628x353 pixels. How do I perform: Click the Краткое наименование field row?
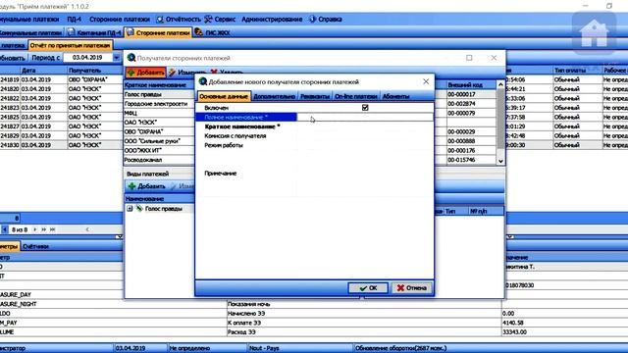pyautogui.click(x=314, y=126)
